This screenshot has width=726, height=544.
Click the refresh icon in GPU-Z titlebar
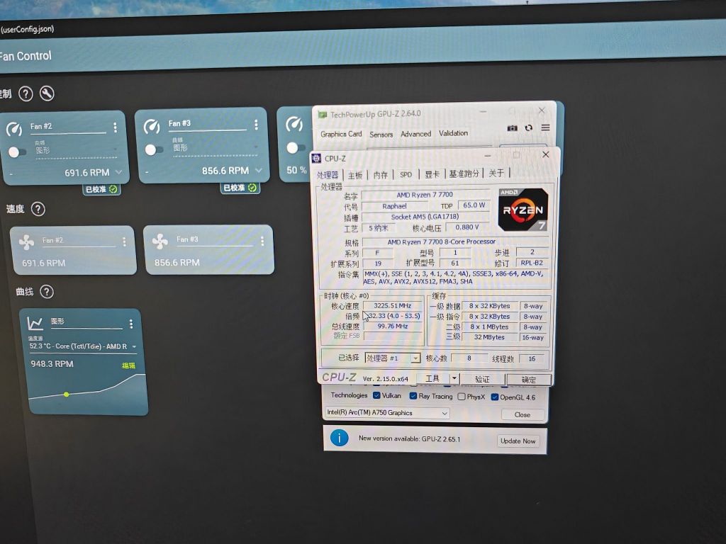528,127
